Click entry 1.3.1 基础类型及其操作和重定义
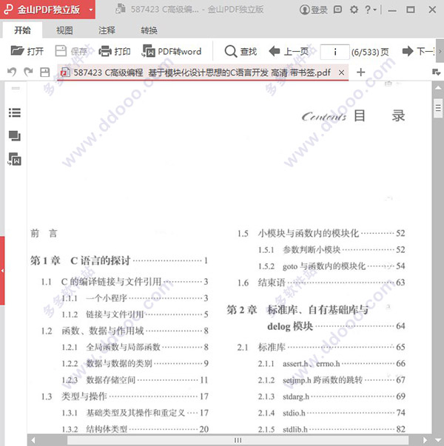Image resolution: width=444 pixels, height=446 pixels. pyautogui.click(x=135, y=413)
